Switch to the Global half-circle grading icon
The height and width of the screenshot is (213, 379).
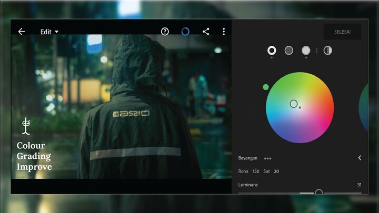tap(327, 50)
